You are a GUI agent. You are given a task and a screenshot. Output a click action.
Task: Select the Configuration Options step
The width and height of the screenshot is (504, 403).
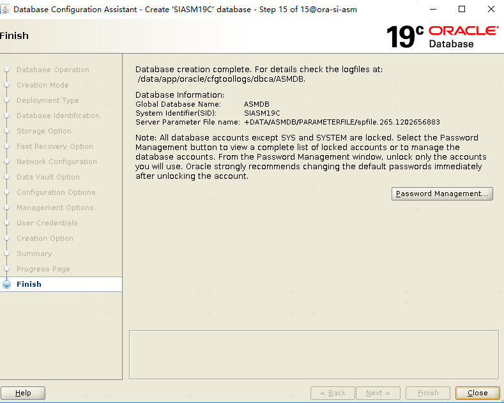[x=56, y=192]
